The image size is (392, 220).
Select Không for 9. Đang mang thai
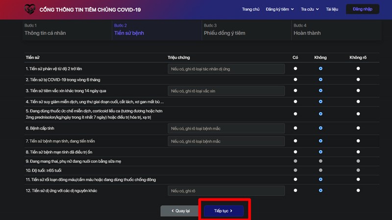click(x=320, y=161)
